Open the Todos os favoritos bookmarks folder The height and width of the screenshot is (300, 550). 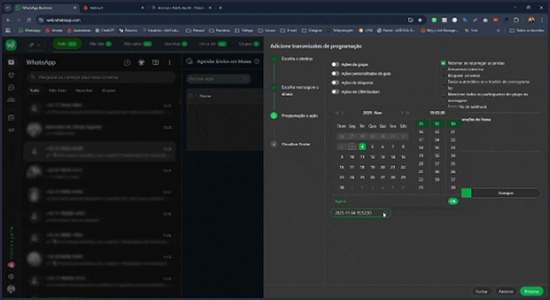tap(526, 30)
